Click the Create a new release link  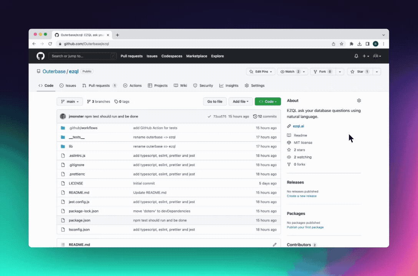click(302, 196)
